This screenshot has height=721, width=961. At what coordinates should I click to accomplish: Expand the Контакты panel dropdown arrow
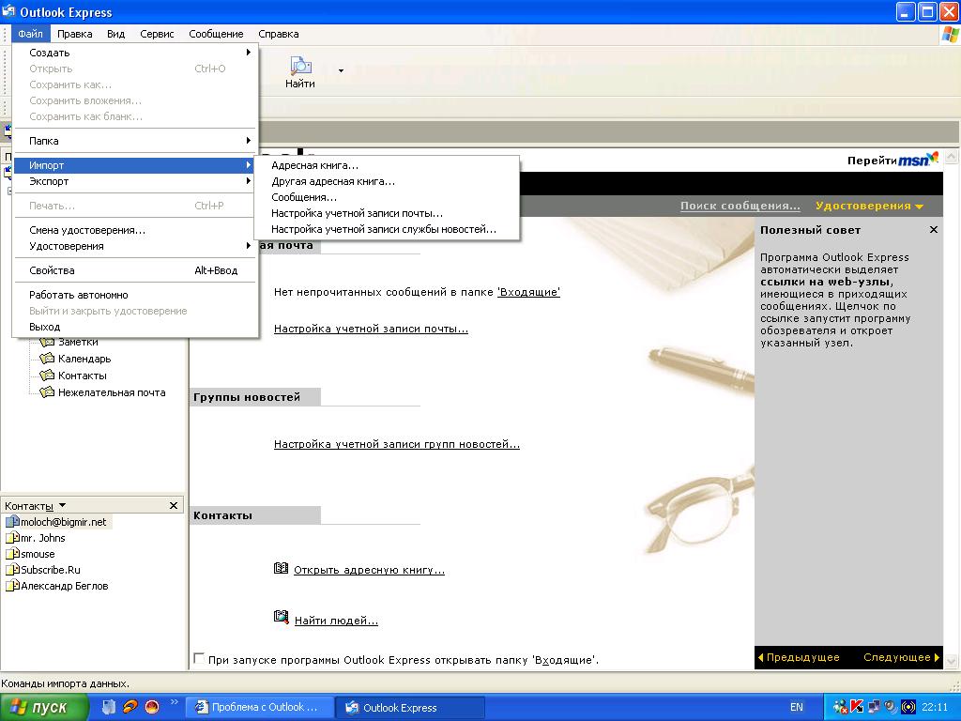[63, 505]
